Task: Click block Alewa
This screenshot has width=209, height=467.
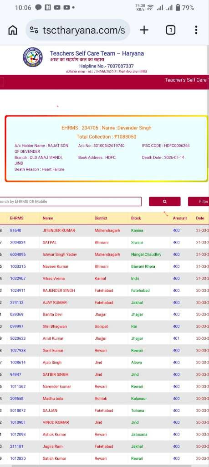Action: click(x=137, y=363)
